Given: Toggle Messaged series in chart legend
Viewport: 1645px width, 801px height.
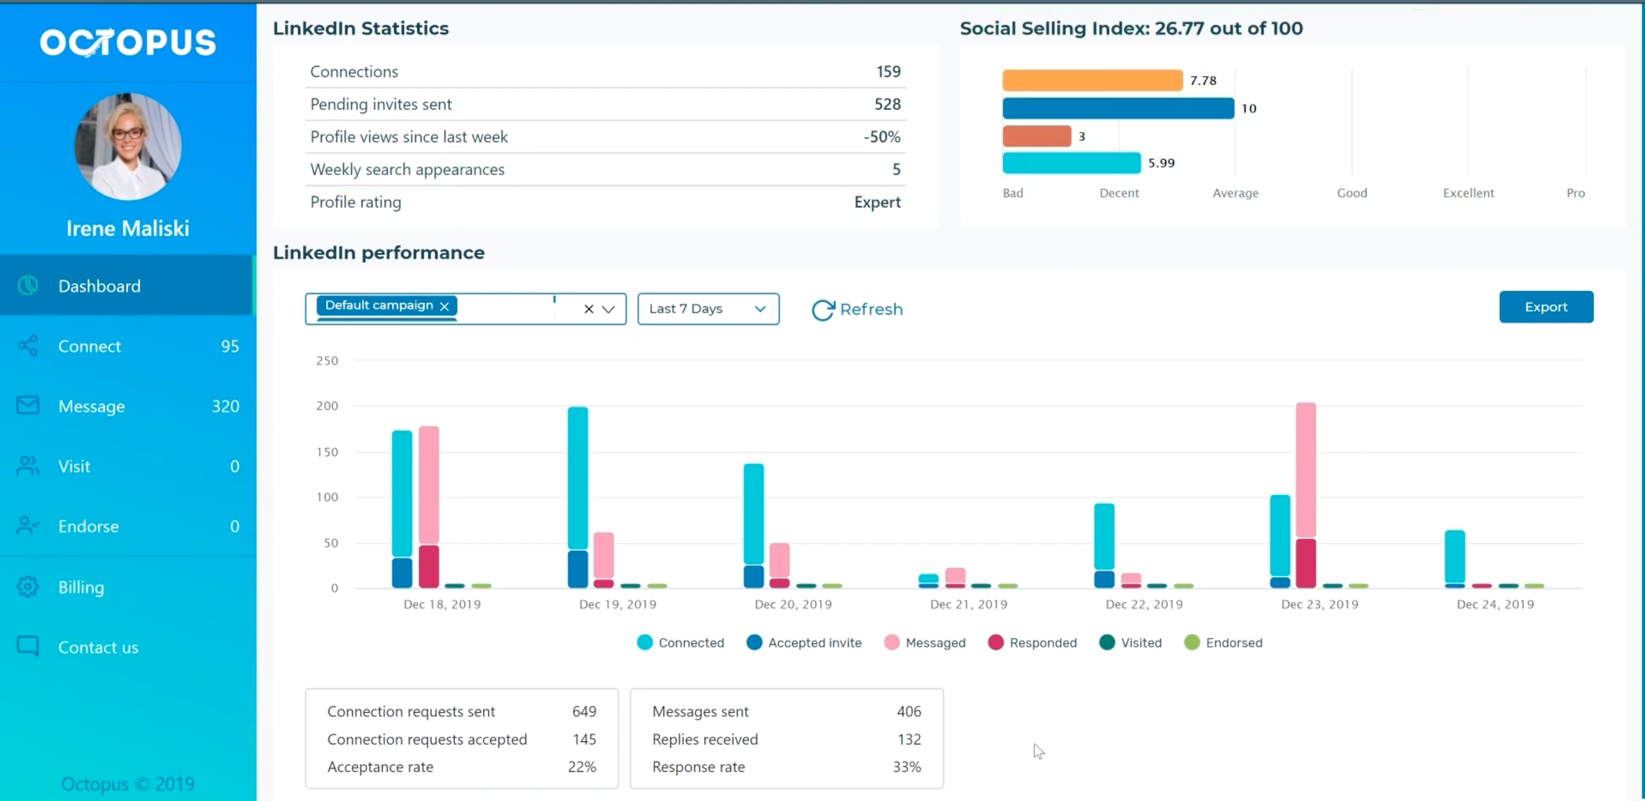Looking at the screenshot, I should pyautogui.click(x=925, y=643).
